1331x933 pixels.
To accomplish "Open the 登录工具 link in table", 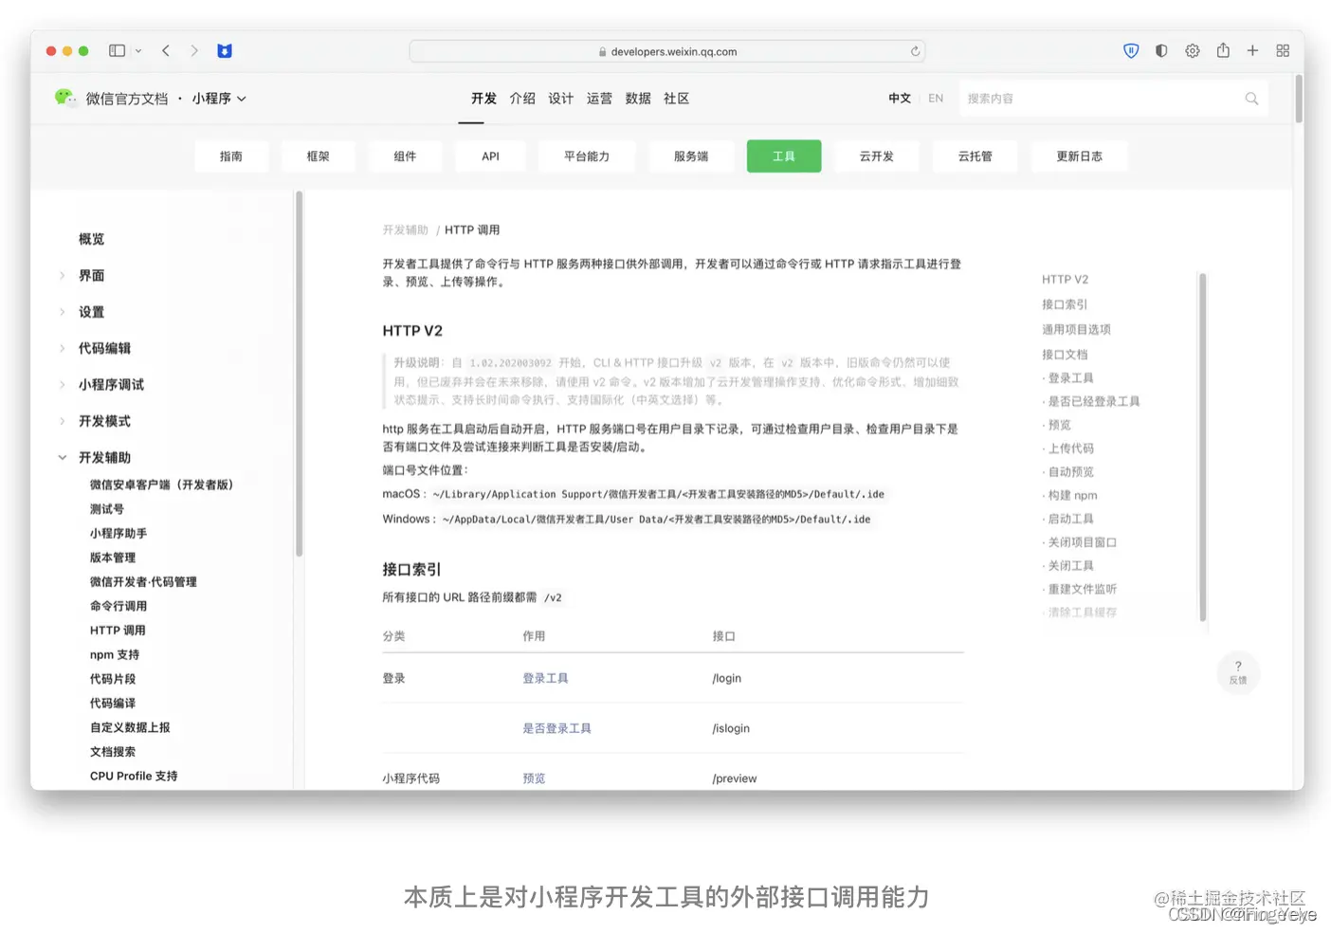I will 545,678.
